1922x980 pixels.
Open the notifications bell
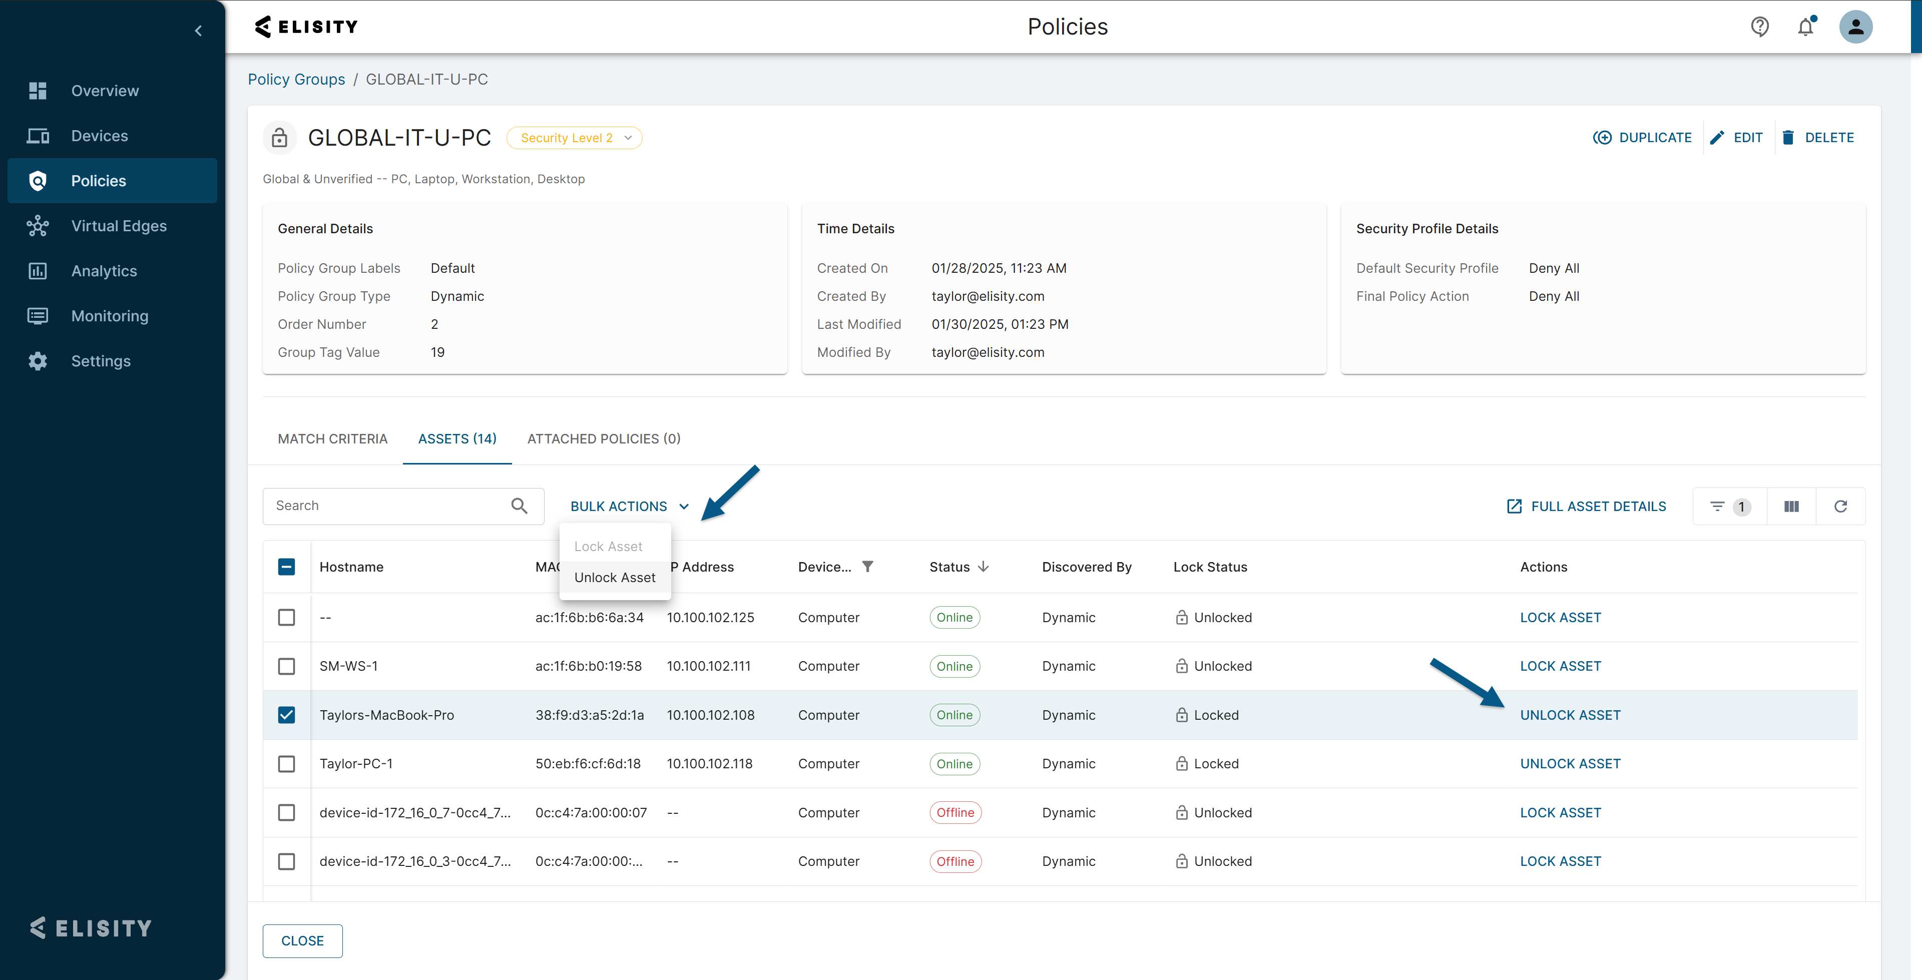1805,27
